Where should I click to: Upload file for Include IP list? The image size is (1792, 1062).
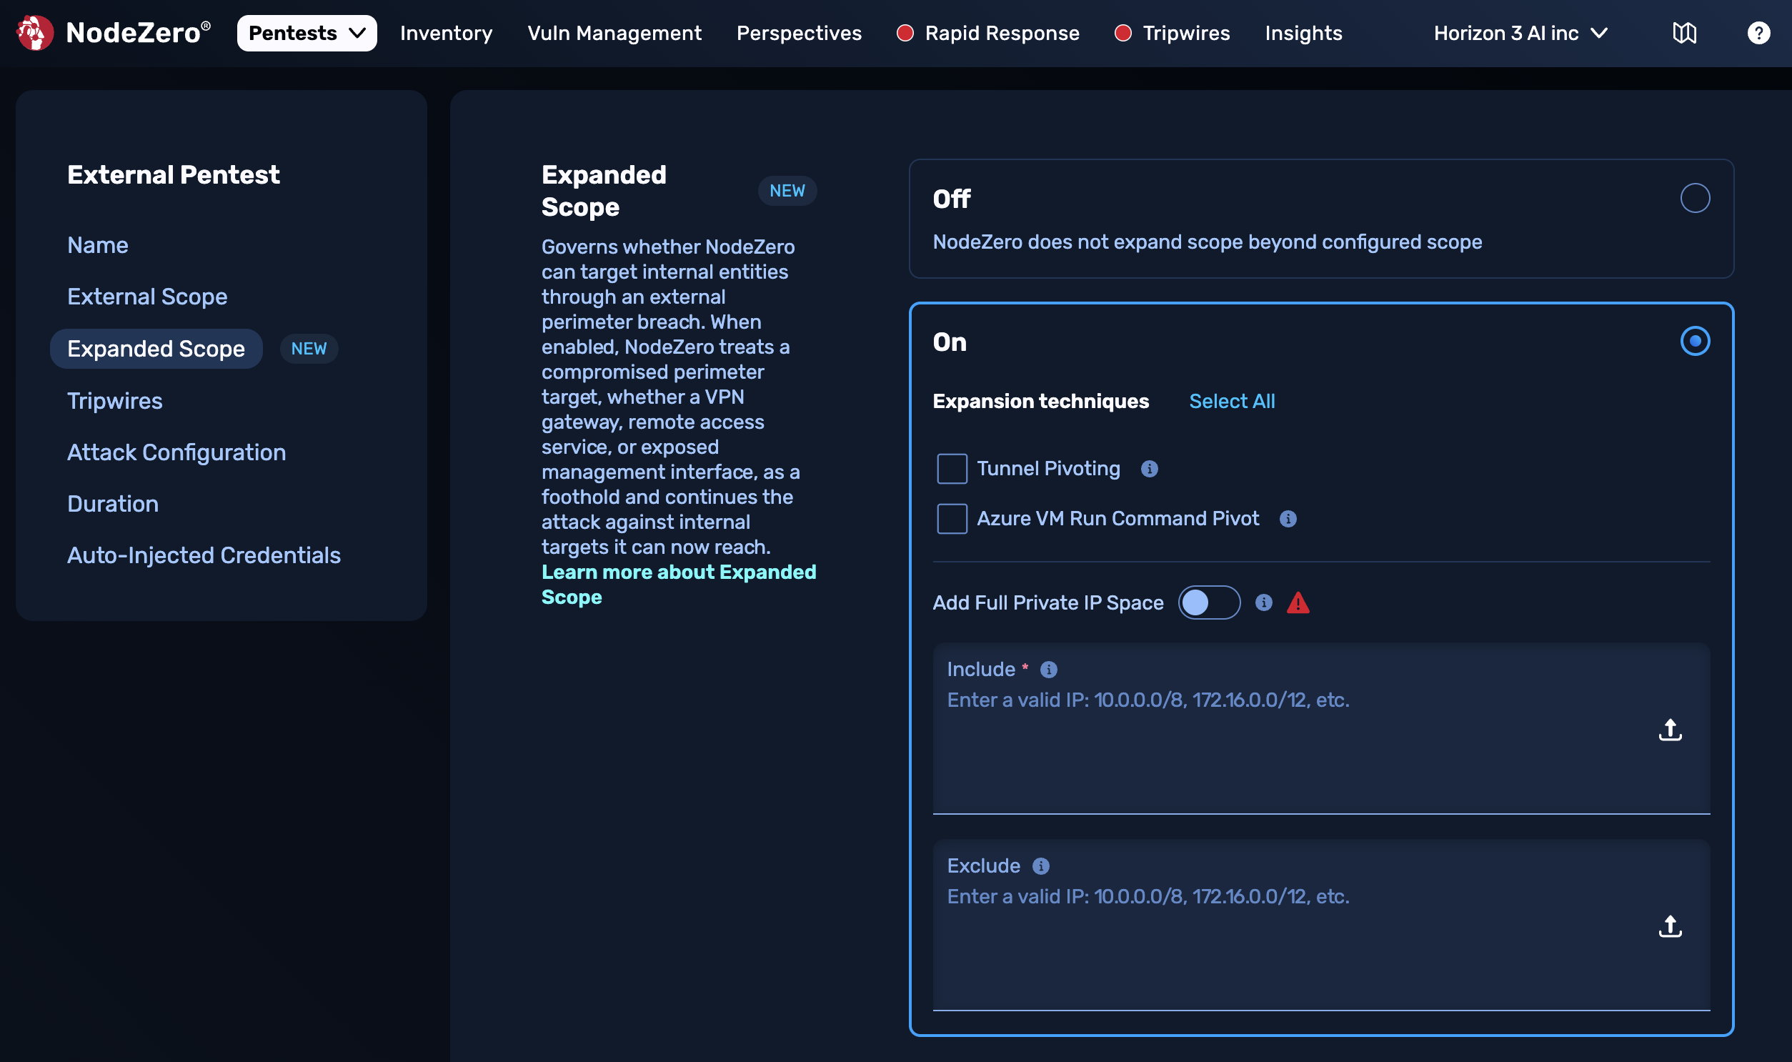click(x=1670, y=730)
